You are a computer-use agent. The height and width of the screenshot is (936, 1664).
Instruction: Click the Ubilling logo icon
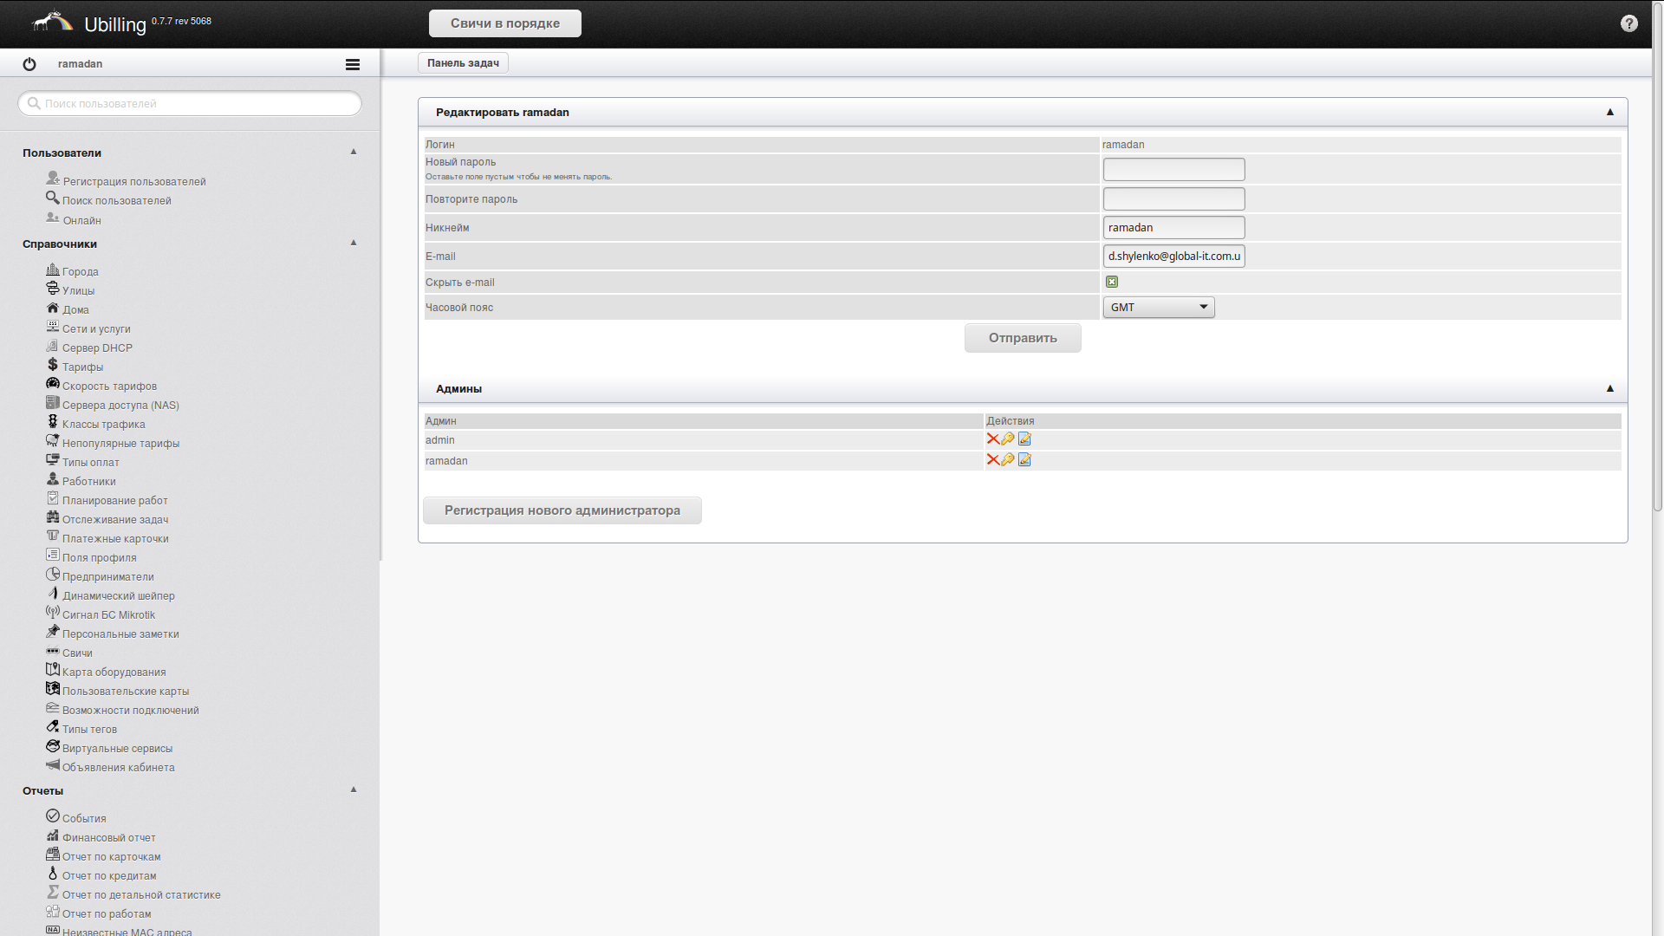(x=53, y=22)
